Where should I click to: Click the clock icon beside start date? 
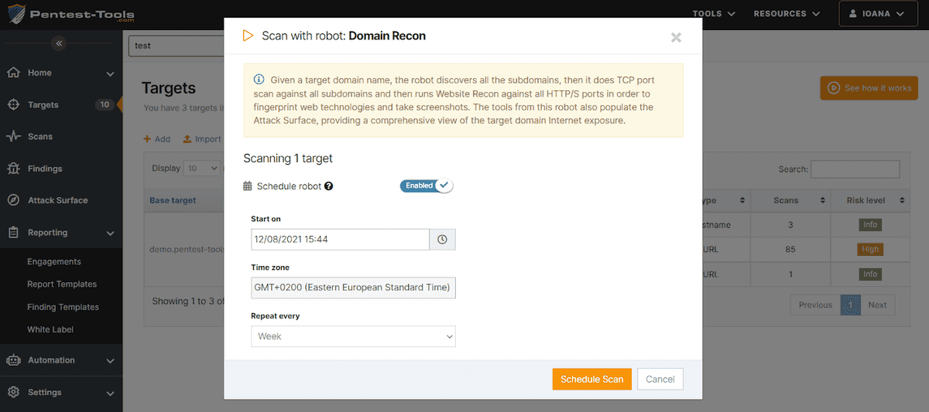(x=442, y=240)
